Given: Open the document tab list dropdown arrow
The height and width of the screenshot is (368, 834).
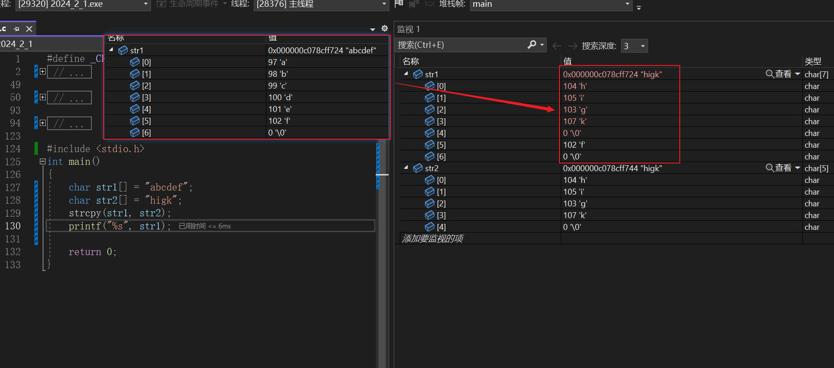Looking at the screenshot, I should (x=373, y=29).
